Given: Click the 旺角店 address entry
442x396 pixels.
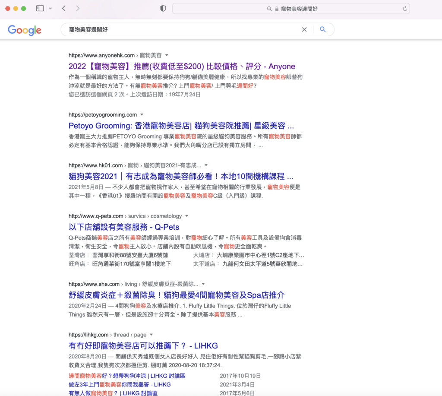Looking at the screenshot, I should click(120, 264).
